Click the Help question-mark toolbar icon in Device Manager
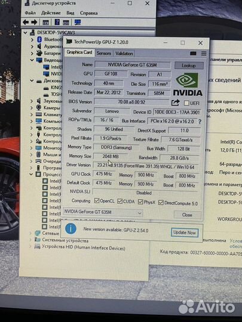Viewport: 242px width, 322px height. [x=57, y=22]
